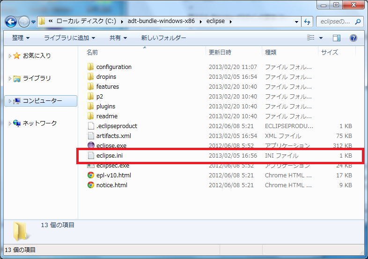Expand the ネットワーク tree node

pos(10,123)
